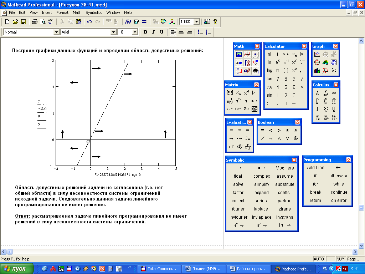Set align left paragraph
Screen dimensions: 365x274
point(173,32)
